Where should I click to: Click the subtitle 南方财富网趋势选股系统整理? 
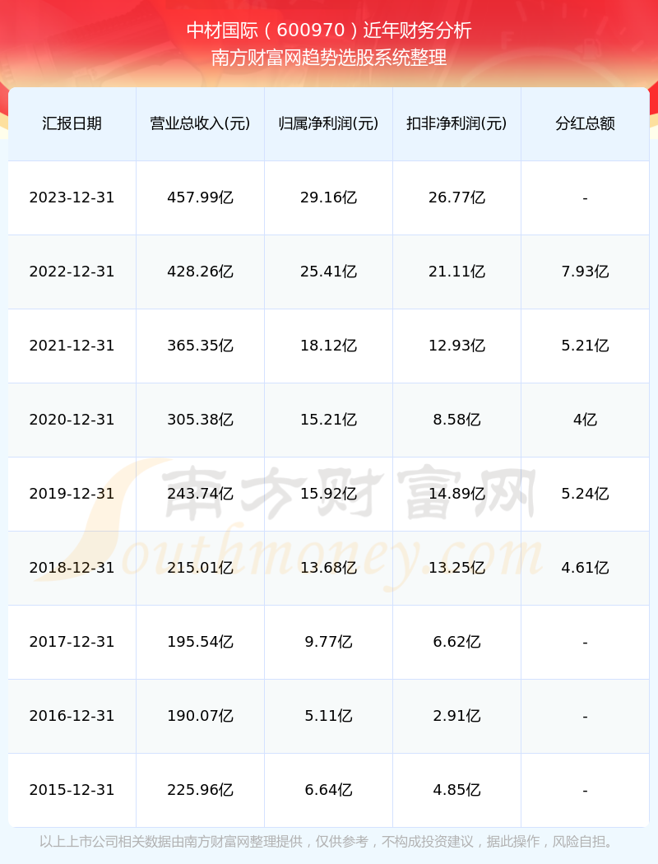coord(329,58)
